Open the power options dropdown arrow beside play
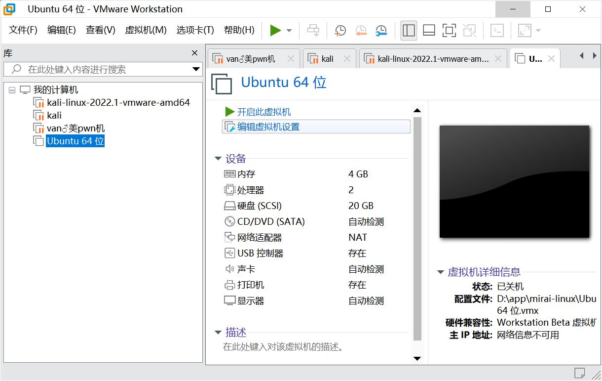Image resolution: width=602 pixels, height=381 pixels. [x=289, y=31]
